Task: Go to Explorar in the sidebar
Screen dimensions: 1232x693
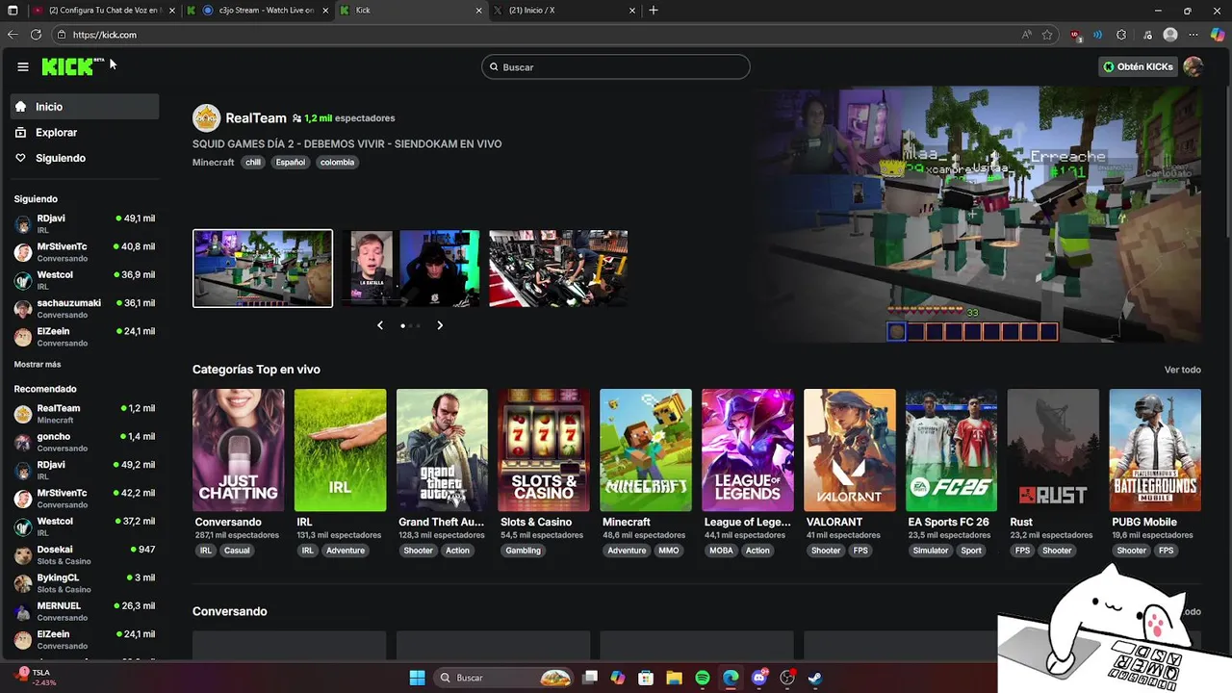Action: point(85,132)
